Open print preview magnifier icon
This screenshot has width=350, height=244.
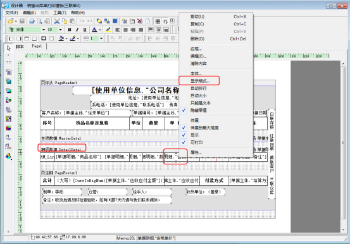[39, 21]
